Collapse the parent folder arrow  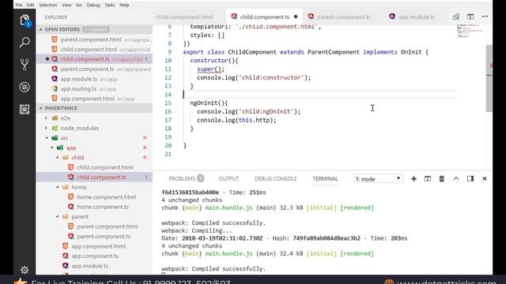coord(58,217)
